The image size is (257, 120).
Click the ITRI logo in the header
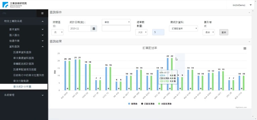[14, 5]
